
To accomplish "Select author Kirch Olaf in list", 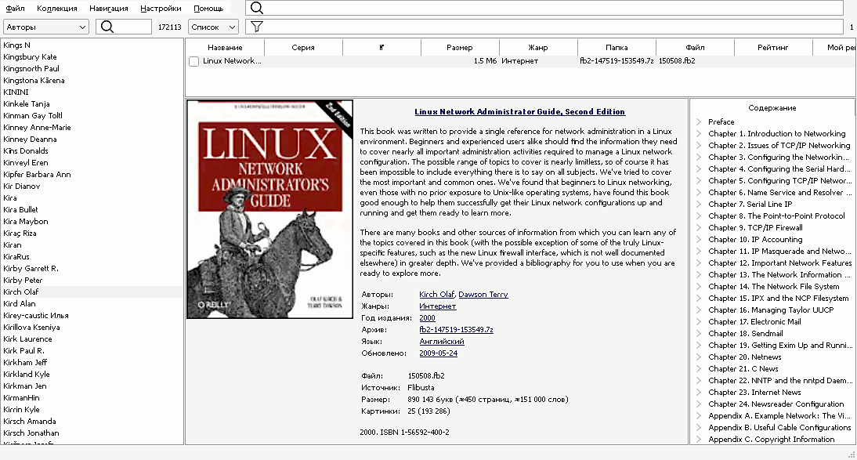I will click(x=92, y=292).
